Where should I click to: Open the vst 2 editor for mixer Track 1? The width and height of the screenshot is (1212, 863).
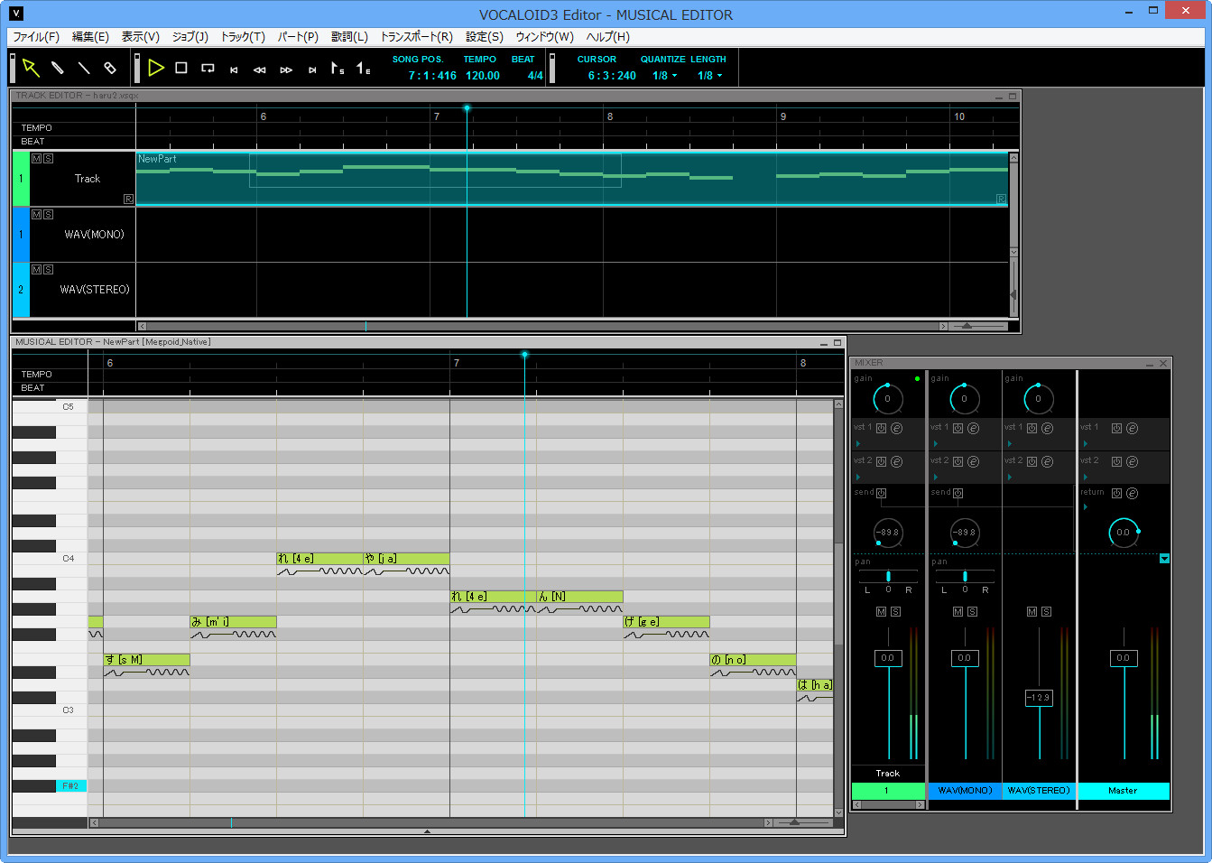(x=896, y=461)
